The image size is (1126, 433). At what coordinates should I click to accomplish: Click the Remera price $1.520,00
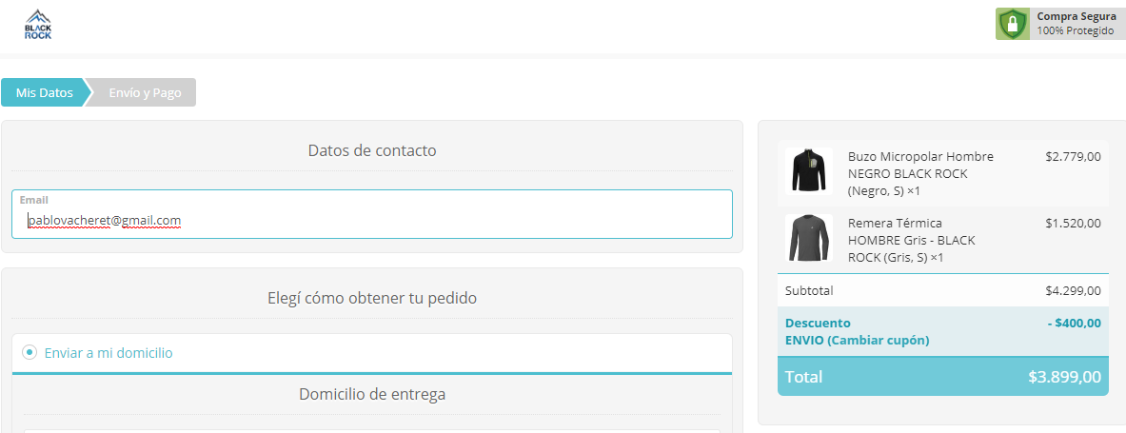[x=1073, y=223]
